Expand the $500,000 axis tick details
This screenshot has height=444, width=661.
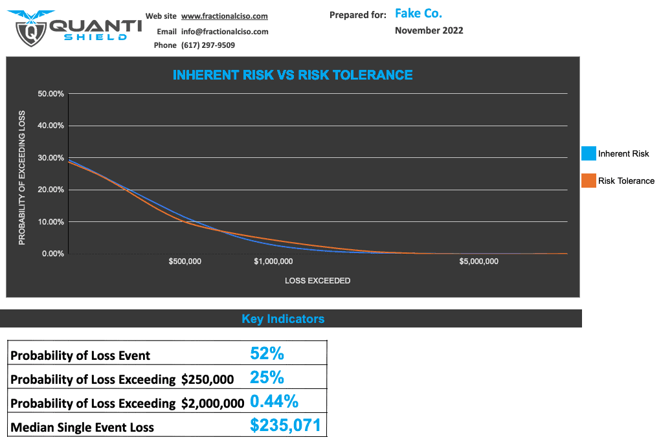(x=184, y=261)
